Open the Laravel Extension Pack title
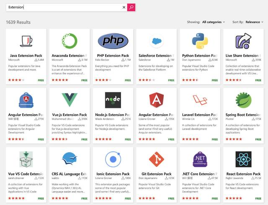The height and width of the screenshot is (205, 268). click(x=200, y=115)
